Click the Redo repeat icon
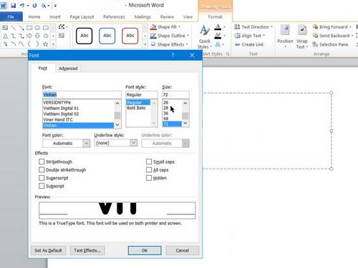358x268 pixels. [34, 5]
